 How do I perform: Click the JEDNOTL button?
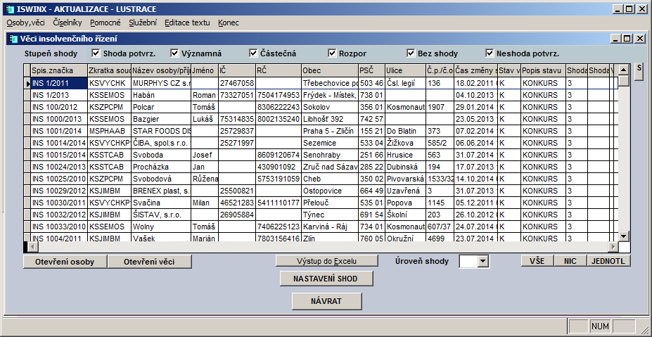pyautogui.click(x=609, y=261)
